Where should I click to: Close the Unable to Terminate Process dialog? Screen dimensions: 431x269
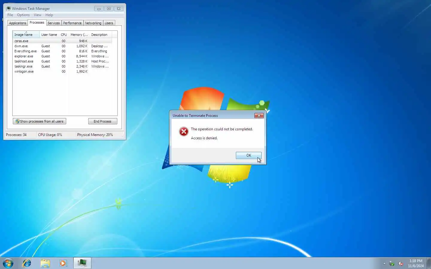(x=259, y=116)
